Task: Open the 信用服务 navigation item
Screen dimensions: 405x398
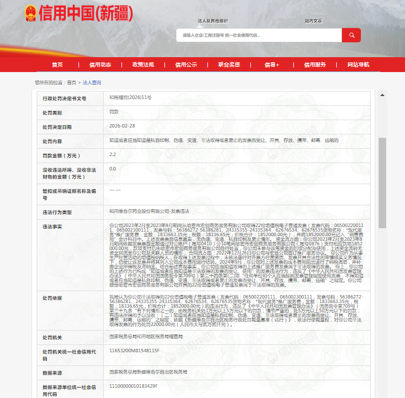Action: click(315, 65)
